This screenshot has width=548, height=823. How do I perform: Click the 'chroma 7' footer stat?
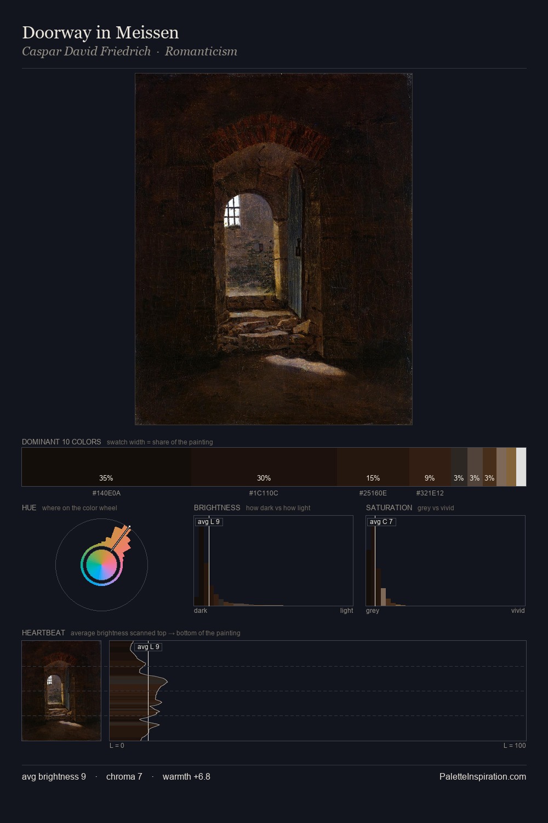124,776
